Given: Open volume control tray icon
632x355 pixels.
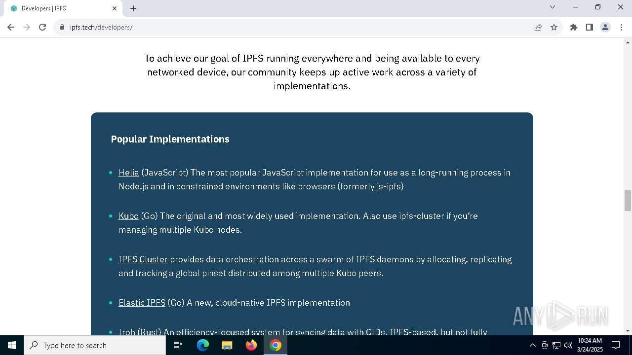Looking at the screenshot, I should pyautogui.click(x=568, y=345).
